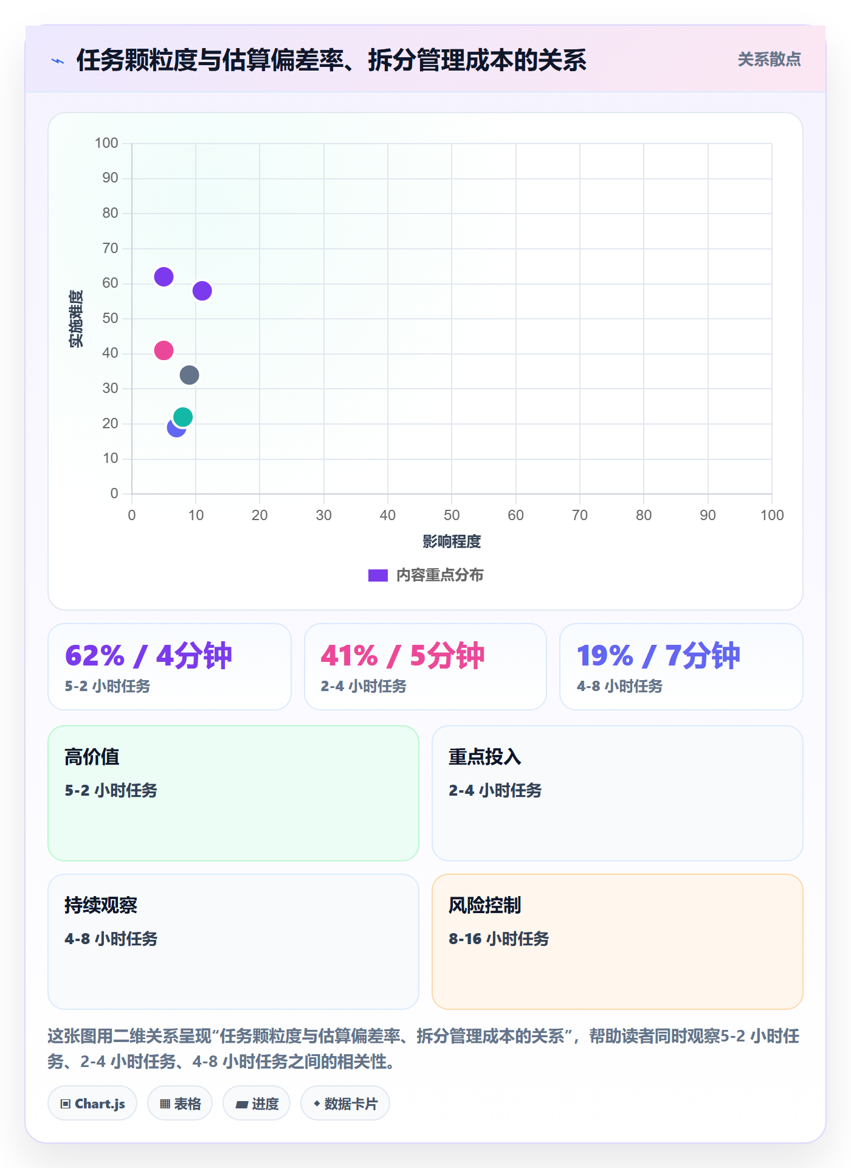Click the 实施难度 y-axis title
Viewport: 851px width, 1168px height.
point(76,319)
